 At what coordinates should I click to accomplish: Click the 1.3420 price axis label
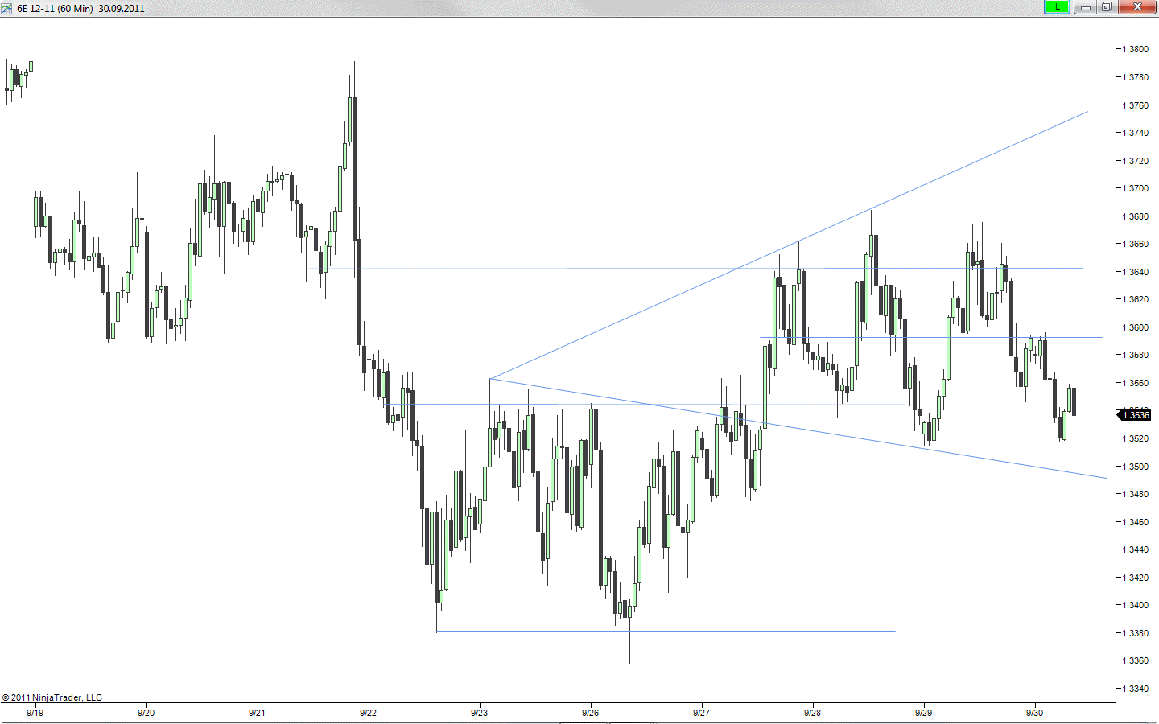coord(1136,578)
